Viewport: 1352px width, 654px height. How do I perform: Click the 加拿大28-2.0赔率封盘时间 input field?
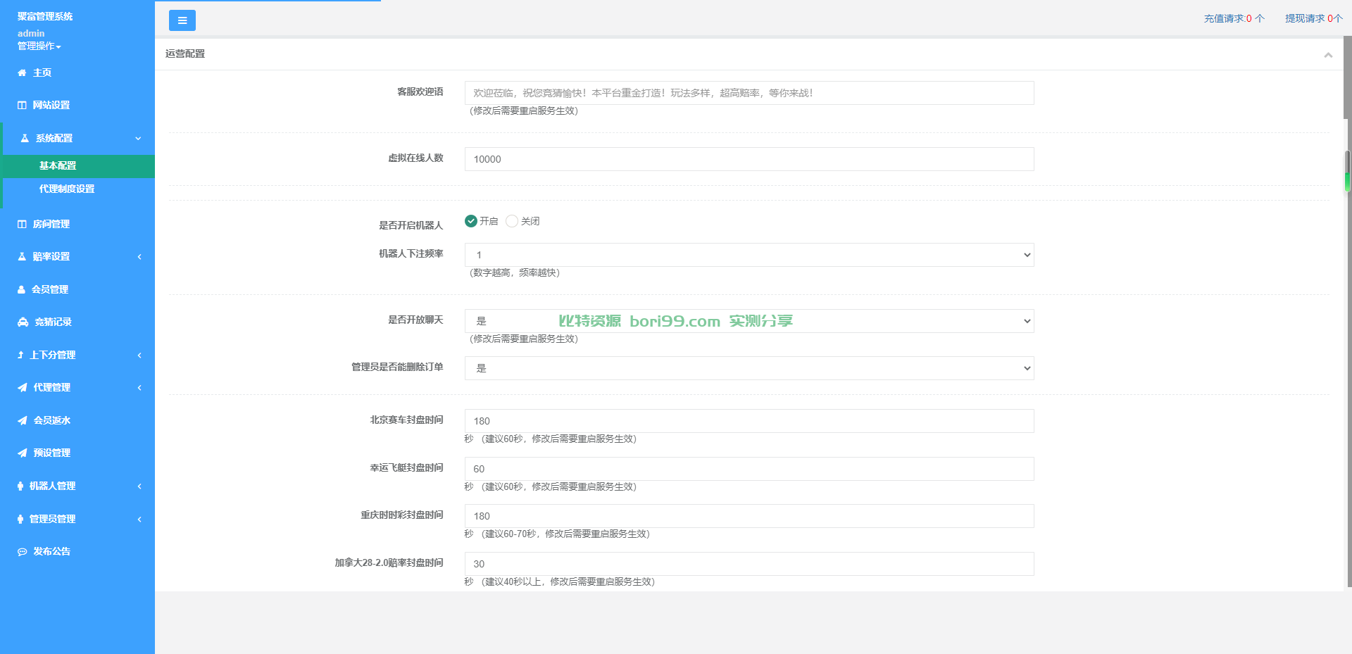click(x=749, y=564)
